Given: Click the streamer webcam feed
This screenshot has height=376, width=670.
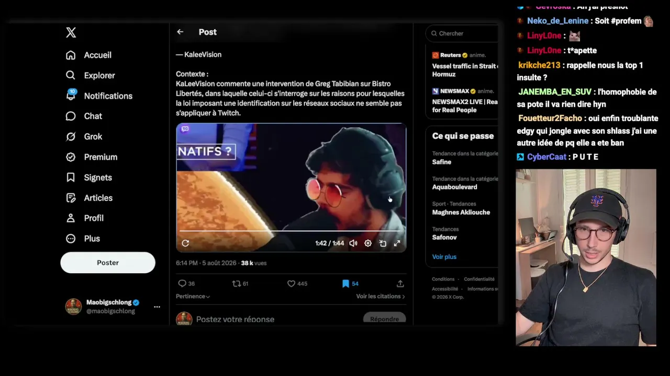Looking at the screenshot, I should (x=586, y=257).
